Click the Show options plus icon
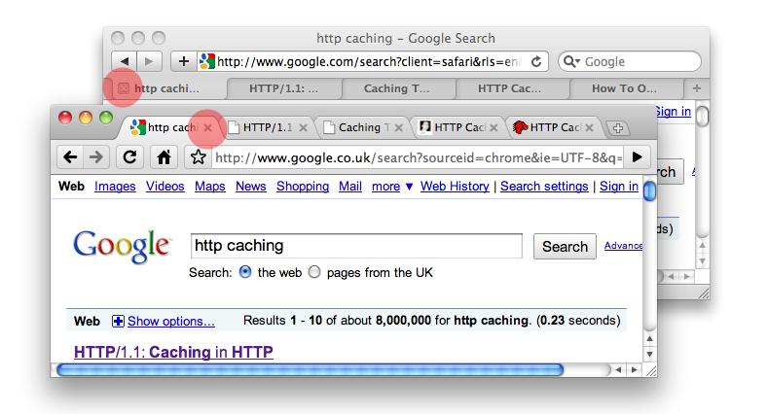The width and height of the screenshot is (768, 414). (118, 321)
